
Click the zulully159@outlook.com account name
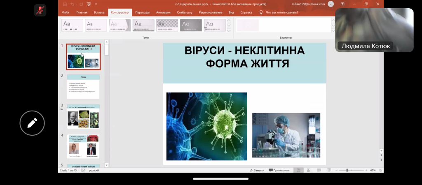pos(306,4)
